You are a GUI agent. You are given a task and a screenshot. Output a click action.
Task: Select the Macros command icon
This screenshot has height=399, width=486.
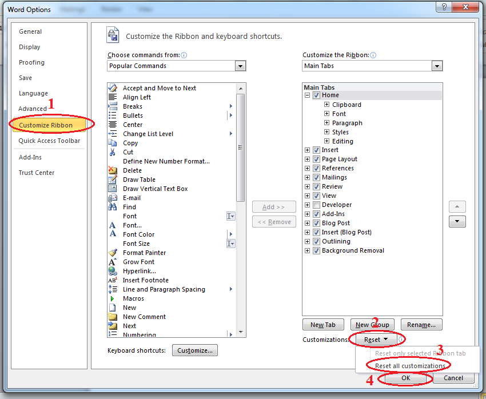pos(113,298)
